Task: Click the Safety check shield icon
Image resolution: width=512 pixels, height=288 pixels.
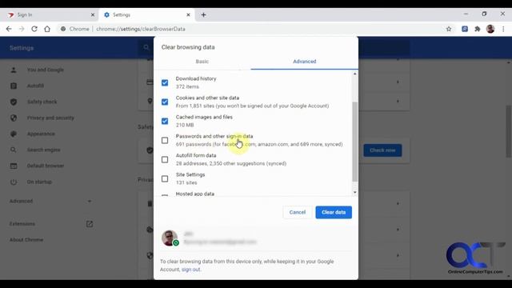Action: coord(14,102)
